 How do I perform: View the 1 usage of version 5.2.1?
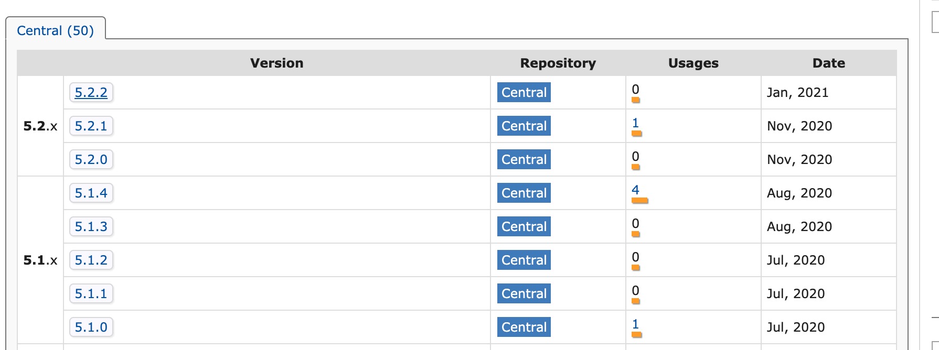(635, 123)
